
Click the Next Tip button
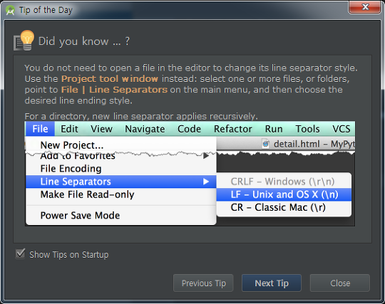tap(272, 283)
